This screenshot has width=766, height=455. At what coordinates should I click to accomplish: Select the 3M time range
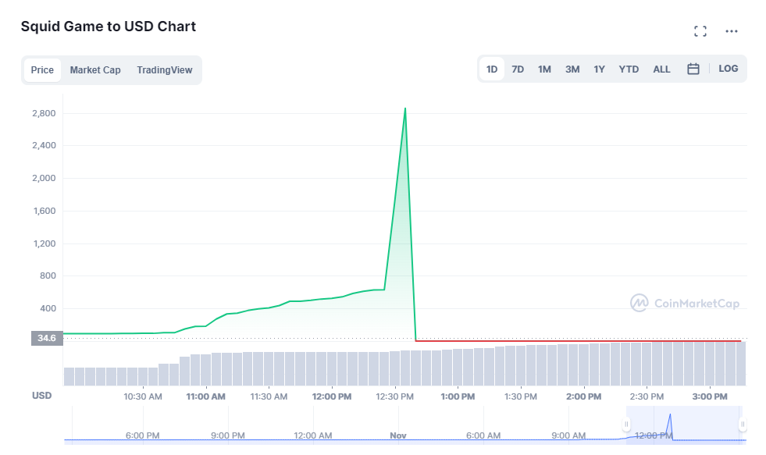(x=572, y=69)
